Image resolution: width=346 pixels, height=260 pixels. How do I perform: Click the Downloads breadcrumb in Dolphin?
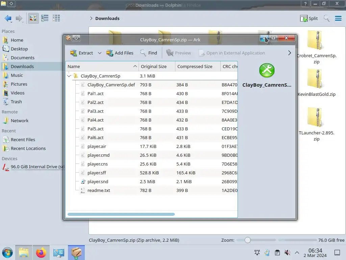tap(107, 19)
